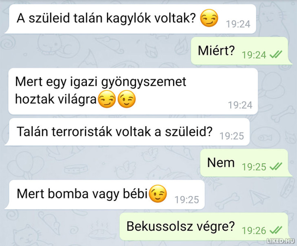Select the Miért? reply bubble

242,51
